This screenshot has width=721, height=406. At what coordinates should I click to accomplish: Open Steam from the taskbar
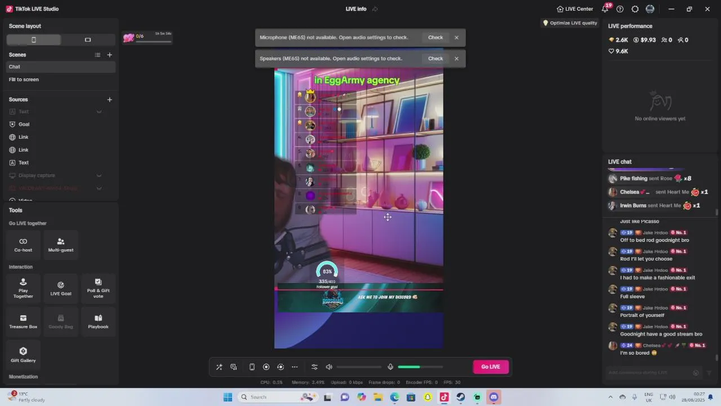[x=461, y=397]
